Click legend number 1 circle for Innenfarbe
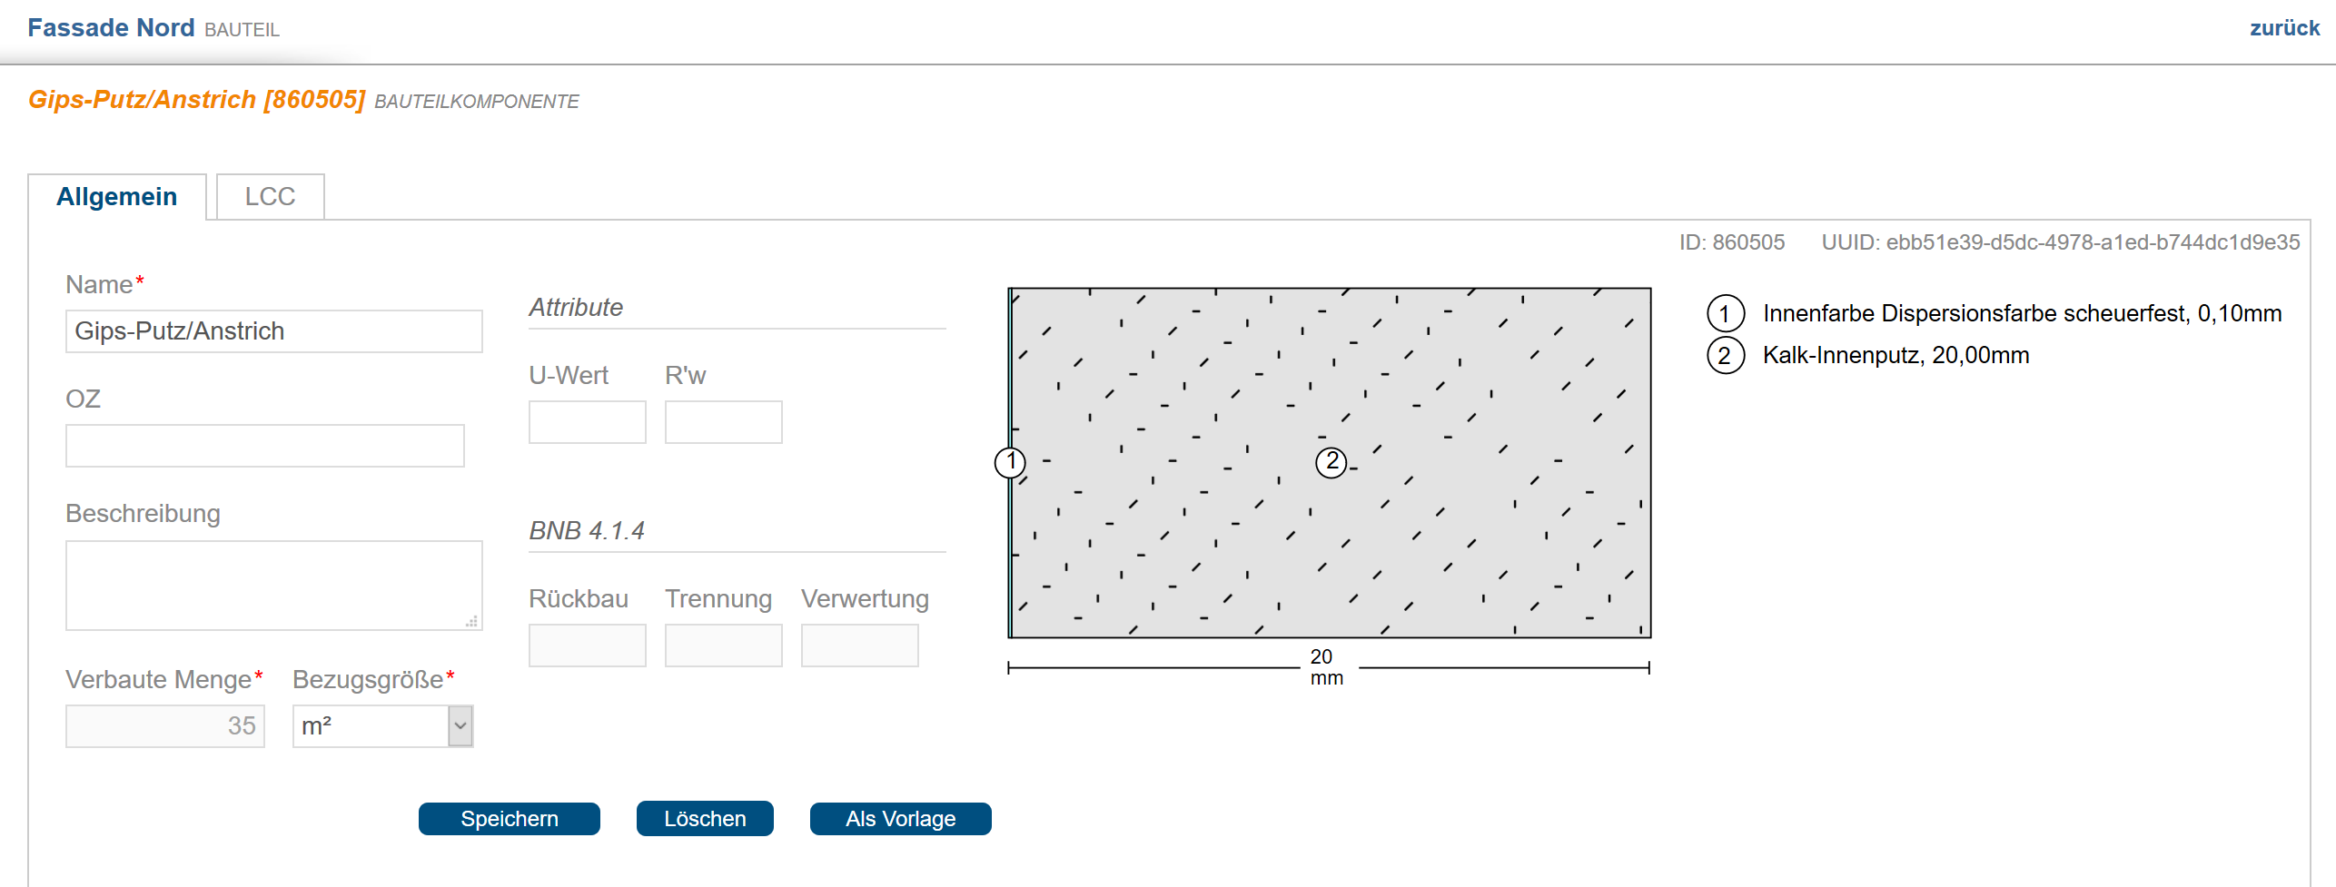The image size is (2336, 887). tap(1725, 314)
